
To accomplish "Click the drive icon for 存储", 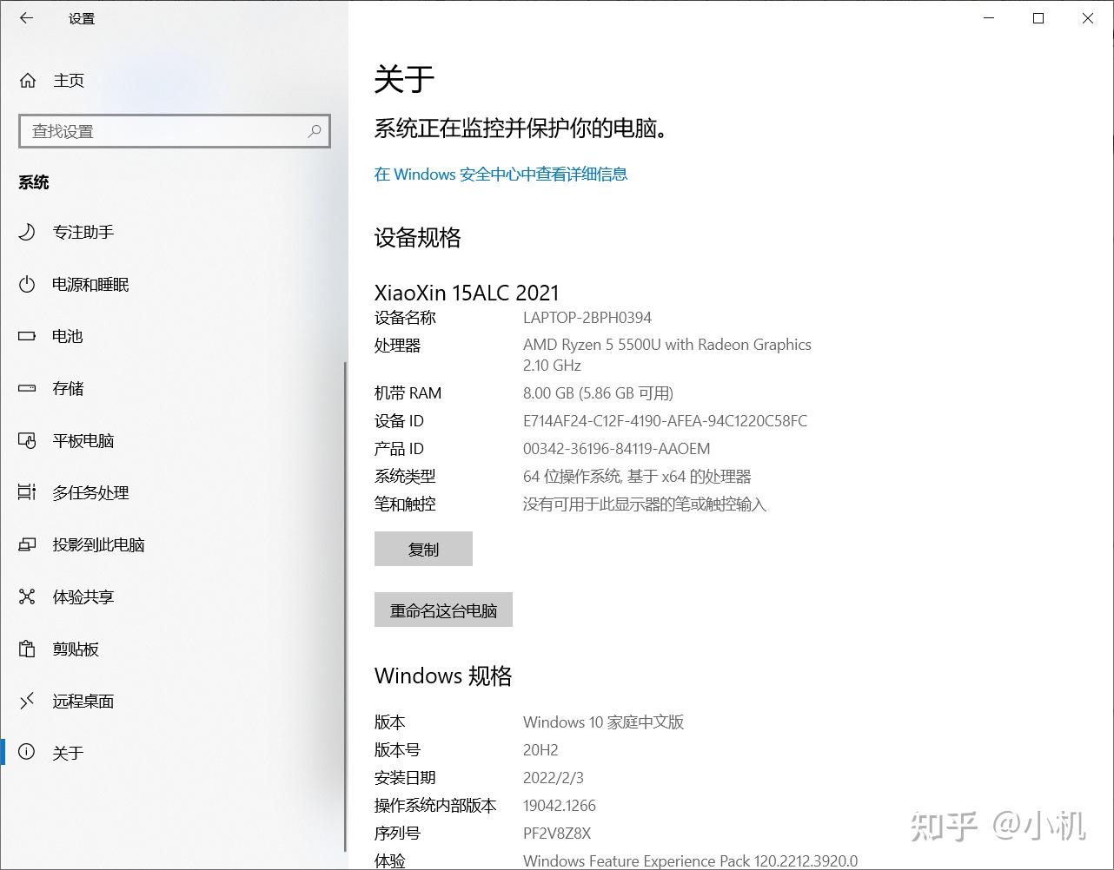I will [x=27, y=388].
